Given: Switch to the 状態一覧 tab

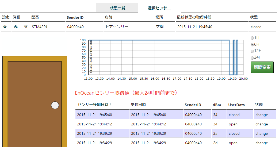Looking at the screenshot, I should 118,8.
